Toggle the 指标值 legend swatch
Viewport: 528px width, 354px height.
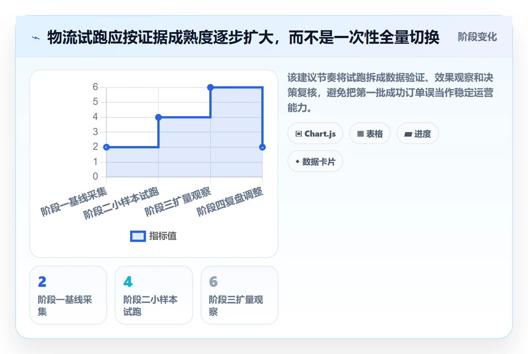coord(138,236)
